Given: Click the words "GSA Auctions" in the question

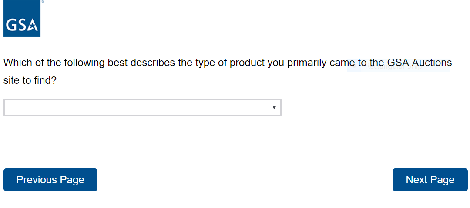Looking at the screenshot, I should click(x=420, y=63).
